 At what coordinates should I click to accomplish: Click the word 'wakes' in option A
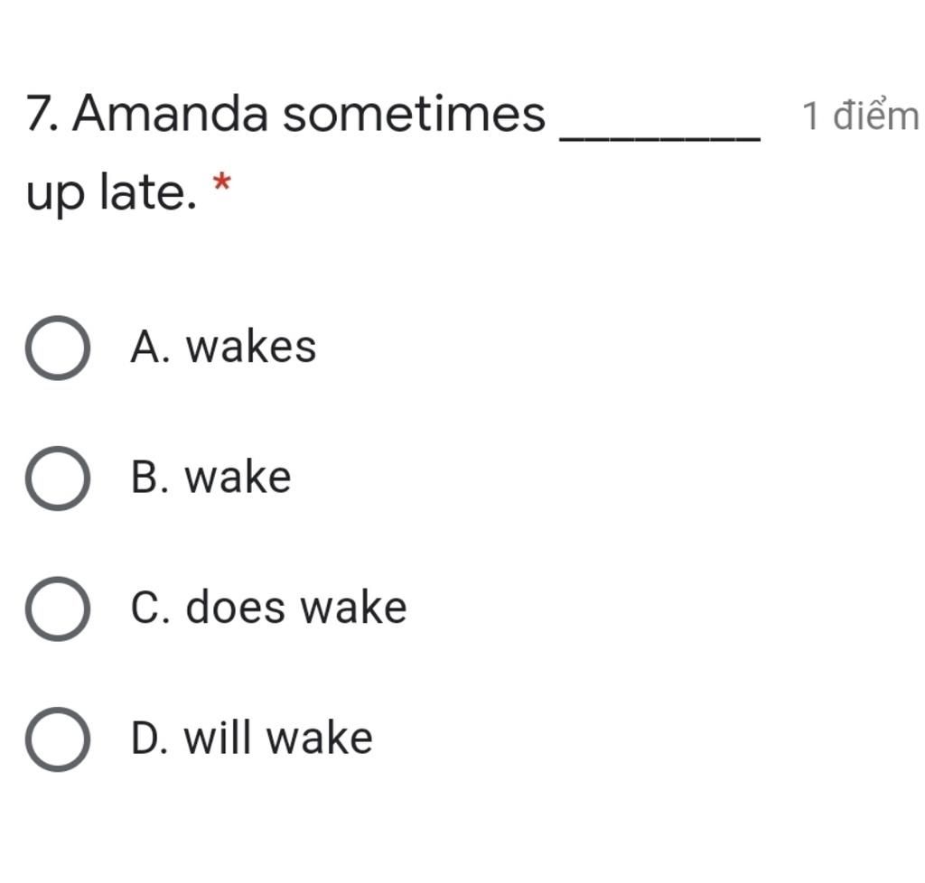point(251,347)
